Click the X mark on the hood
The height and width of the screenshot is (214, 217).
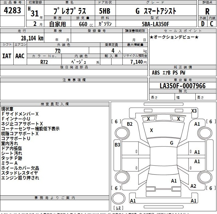[x=151, y=130]
